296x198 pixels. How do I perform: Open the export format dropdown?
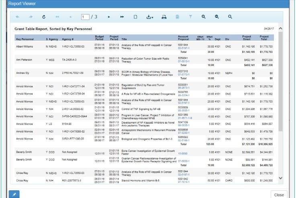[150, 17]
